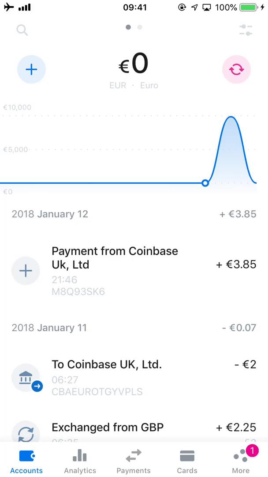Tap the plus icon on the Coinbase payment row
This screenshot has width=268, height=477.
(x=26, y=270)
